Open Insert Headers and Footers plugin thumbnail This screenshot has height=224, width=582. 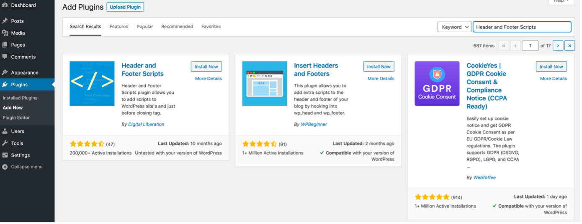(265, 83)
